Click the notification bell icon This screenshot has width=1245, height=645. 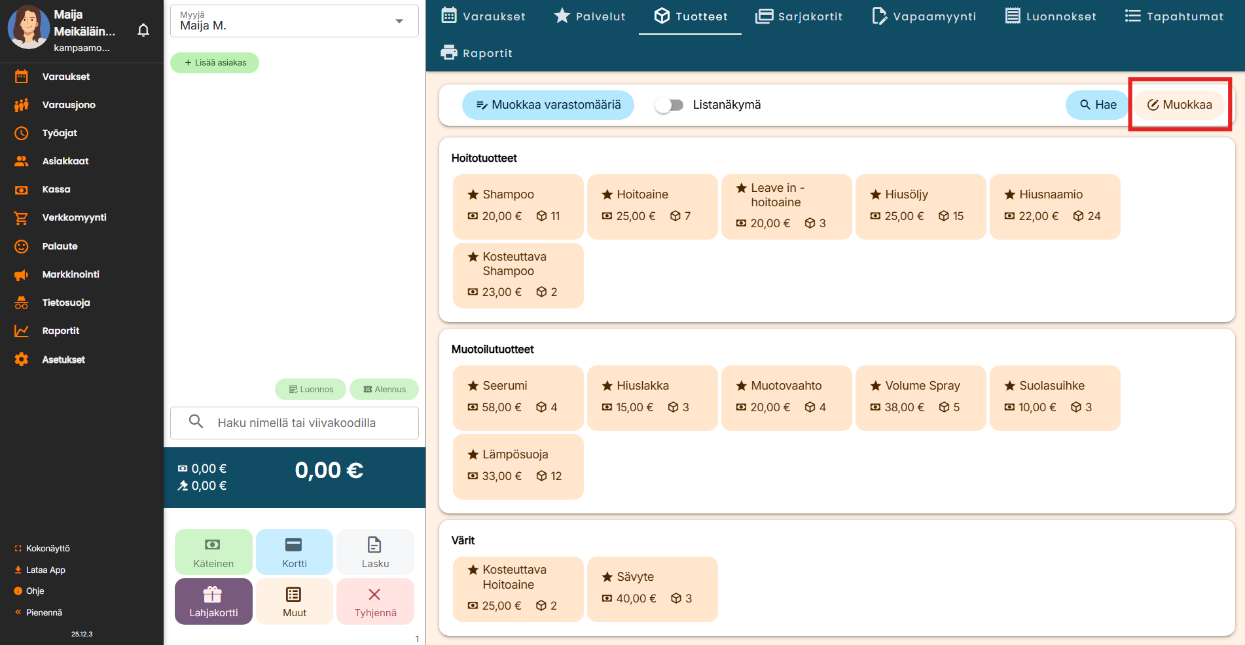(143, 30)
